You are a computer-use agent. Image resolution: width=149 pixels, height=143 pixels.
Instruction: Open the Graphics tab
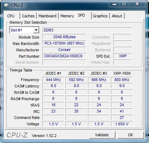[100, 16]
